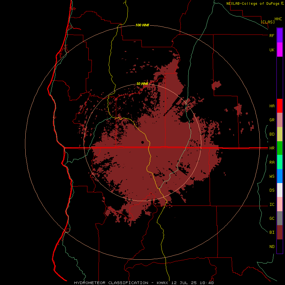Click the GR legend label
This screenshot has height=285, width=285.
pyautogui.click(x=272, y=120)
